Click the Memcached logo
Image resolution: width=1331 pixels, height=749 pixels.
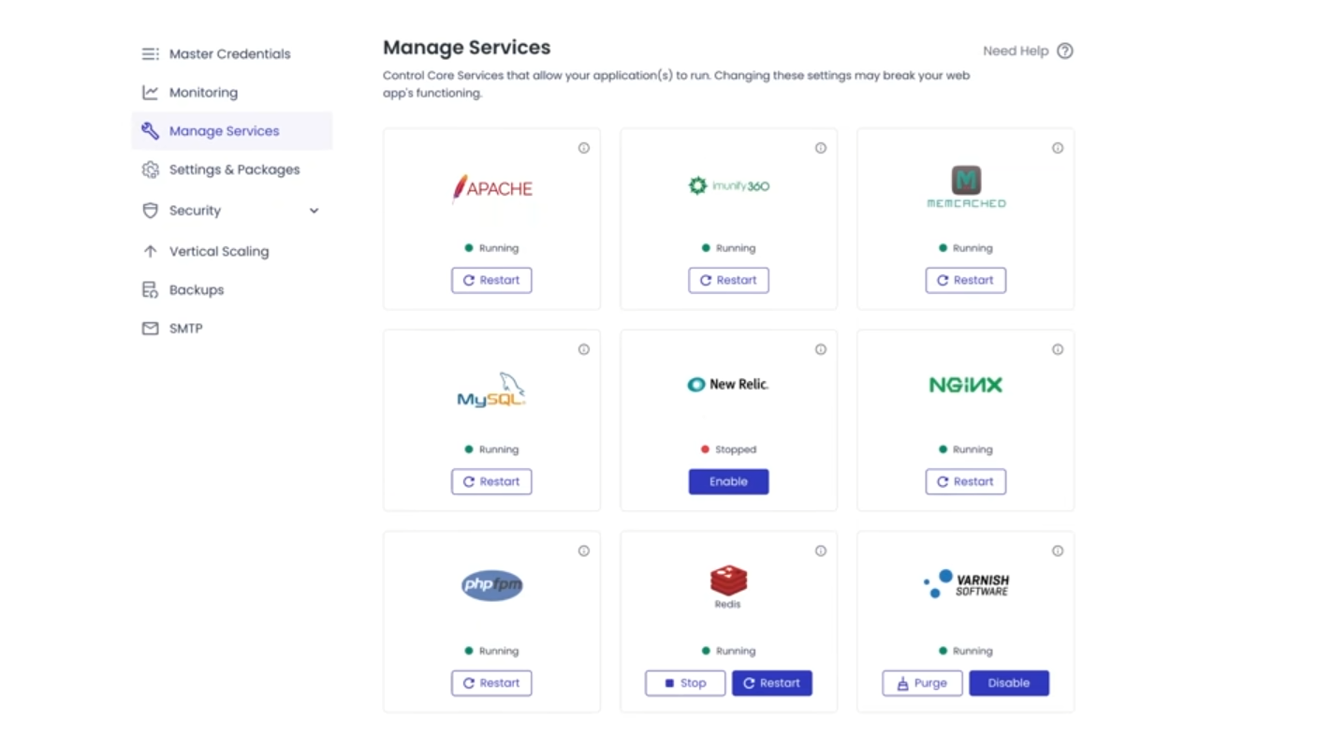tap(966, 186)
